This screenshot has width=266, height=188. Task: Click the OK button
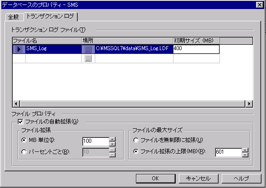pos(155,179)
